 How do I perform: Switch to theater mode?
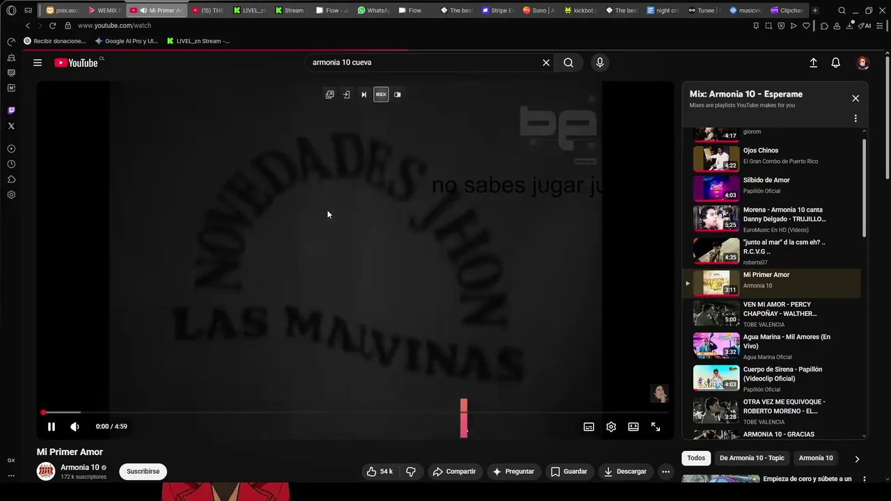tap(633, 427)
